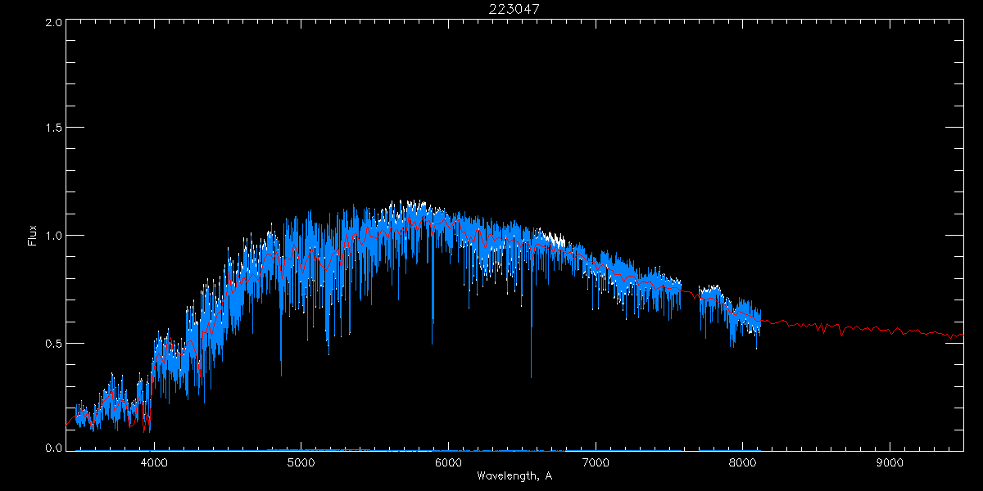This screenshot has width=983, height=491.
Task: Click the red curve in the 7600 Å spectrum gap
Action: click(690, 291)
